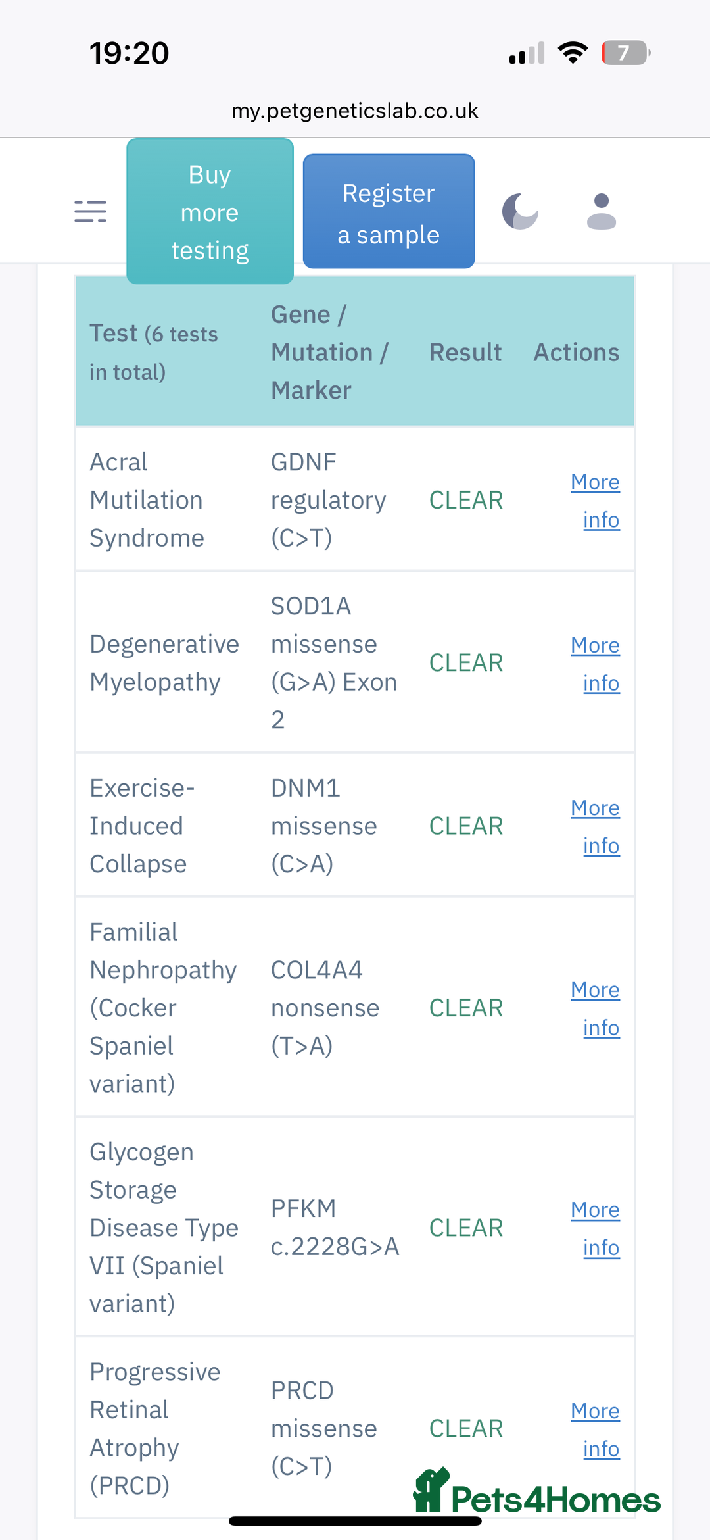Toggle dark mode with moon icon
Viewport: 710px width, 1540px height.
[x=520, y=211]
